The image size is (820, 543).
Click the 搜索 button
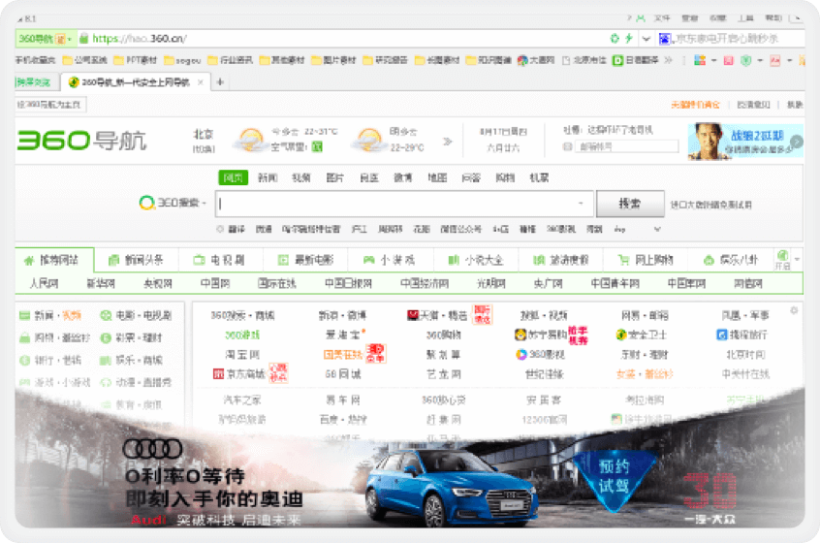point(630,204)
